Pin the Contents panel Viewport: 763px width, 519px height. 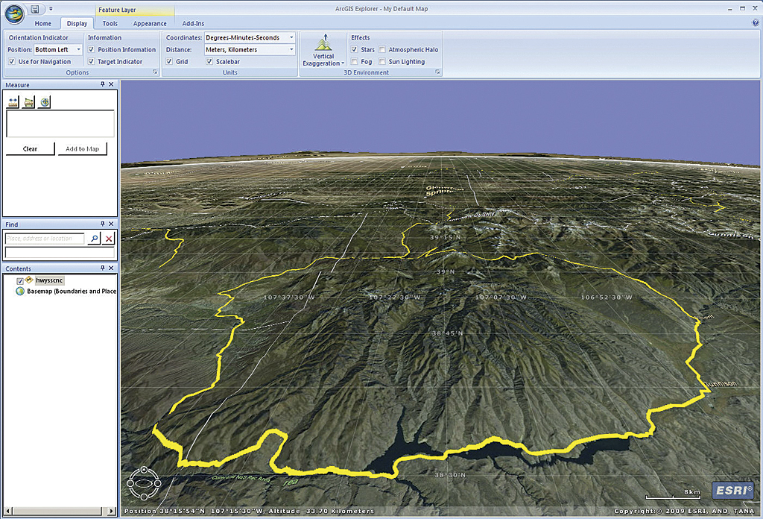click(103, 268)
